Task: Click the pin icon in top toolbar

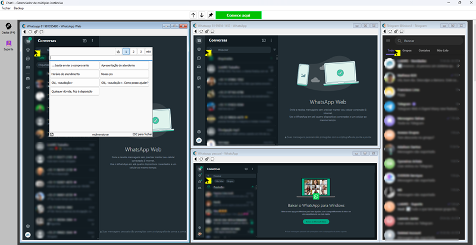Action: tap(210, 15)
